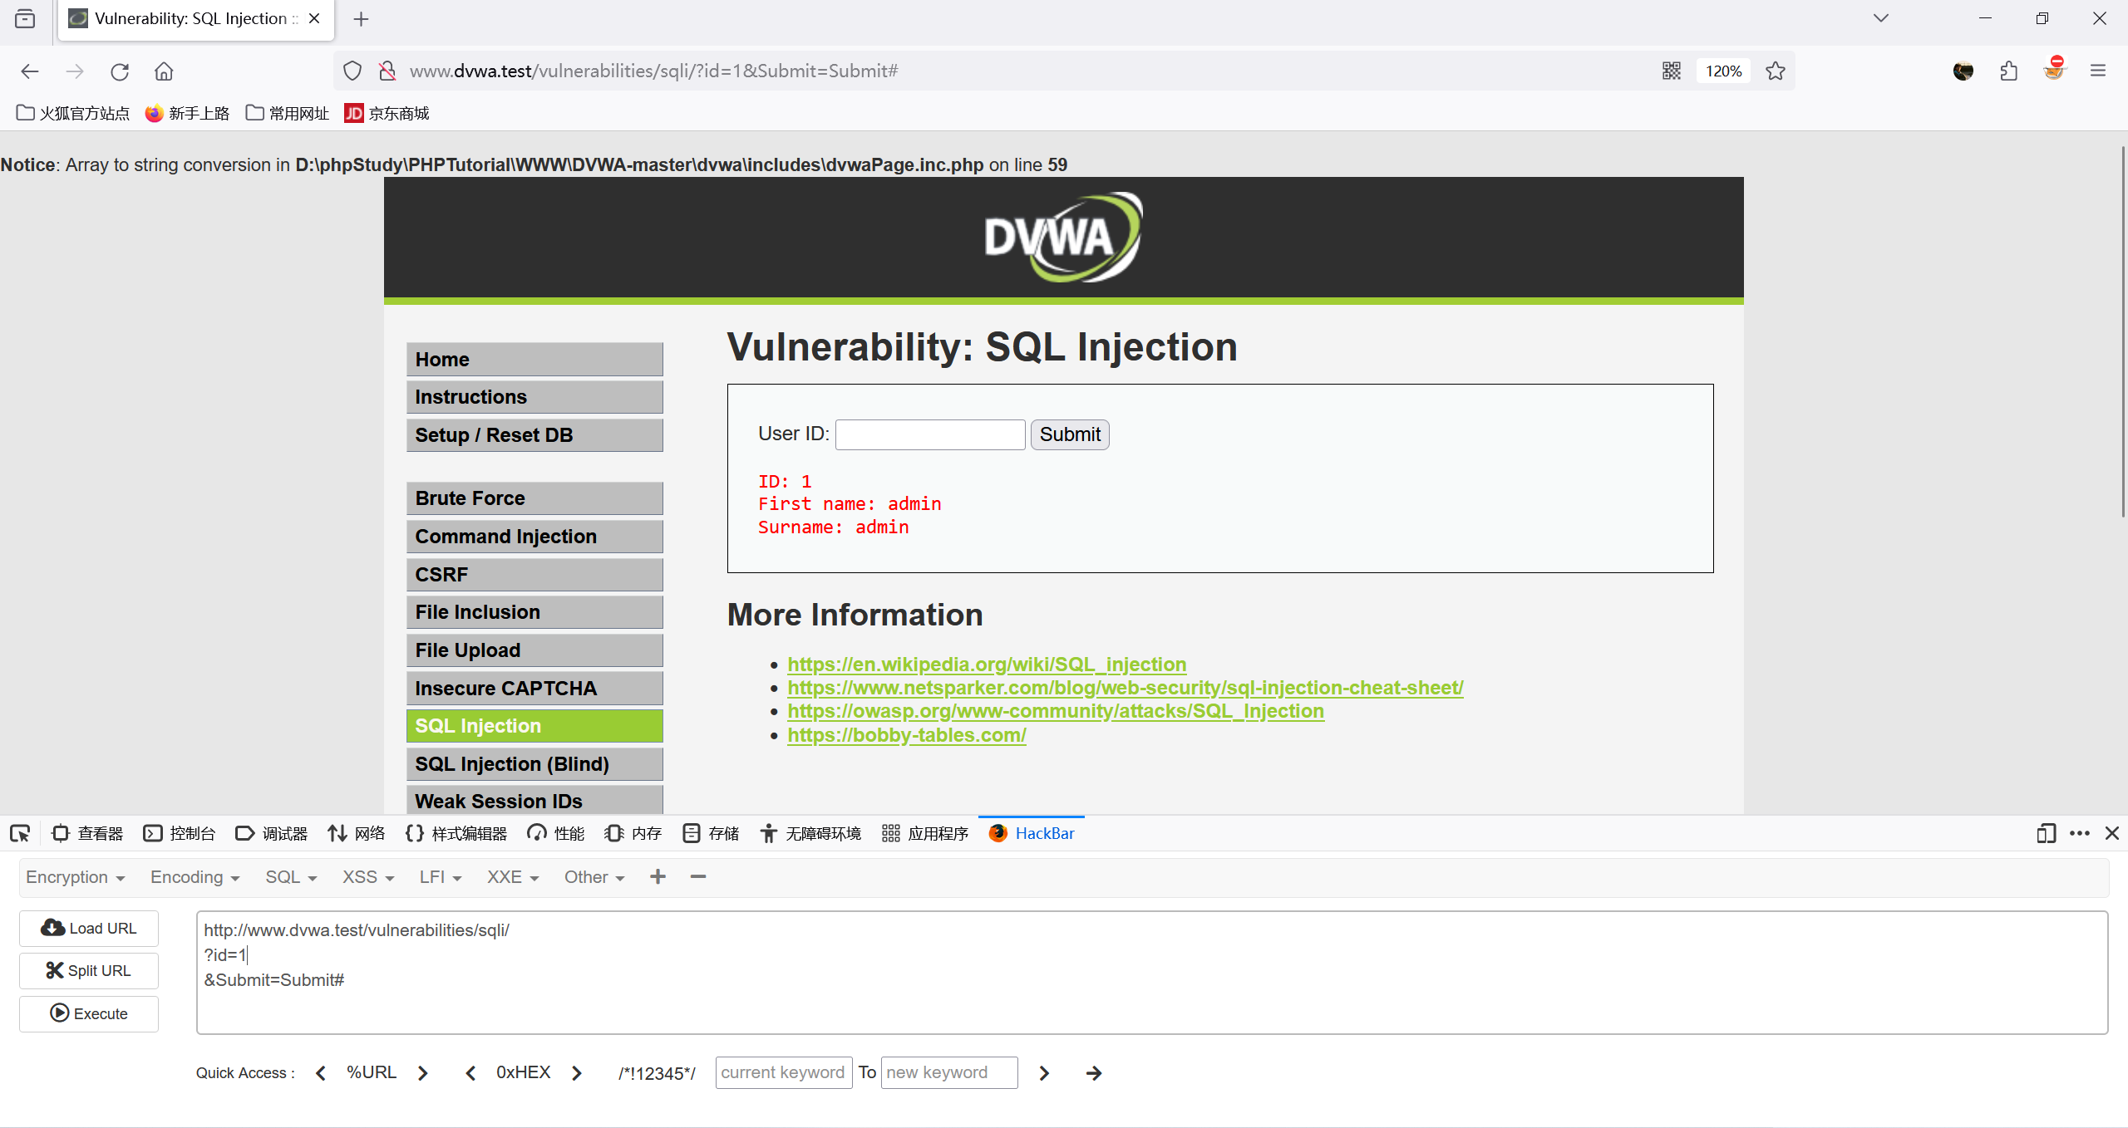The height and width of the screenshot is (1128, 2128).
Task: Click the HackBar minus icon
Action: pyautogui.click(x=698, y=877)
